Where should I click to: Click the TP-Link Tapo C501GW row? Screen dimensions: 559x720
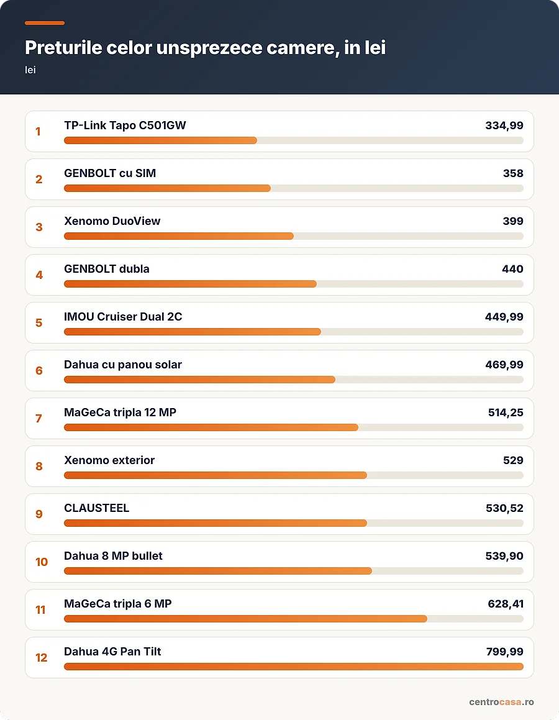pyautogui.click(x=279, y=131)
